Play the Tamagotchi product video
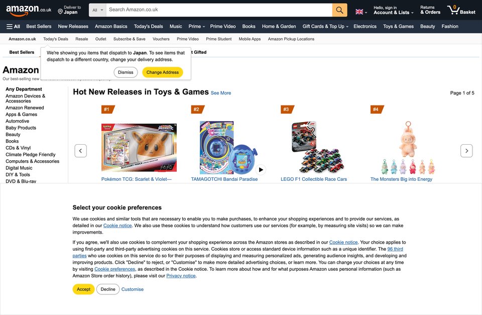 coord(261,169)
